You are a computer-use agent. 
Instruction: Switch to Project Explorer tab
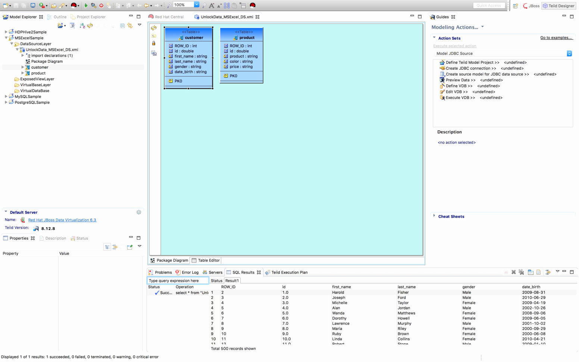(88, 17)
